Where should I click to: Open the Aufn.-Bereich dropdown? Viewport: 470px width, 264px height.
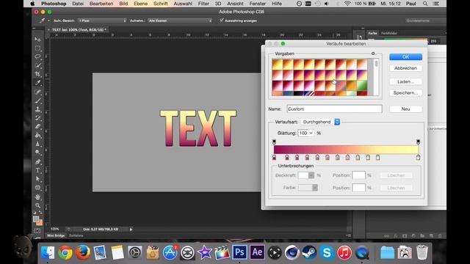[x=102, y=21]
